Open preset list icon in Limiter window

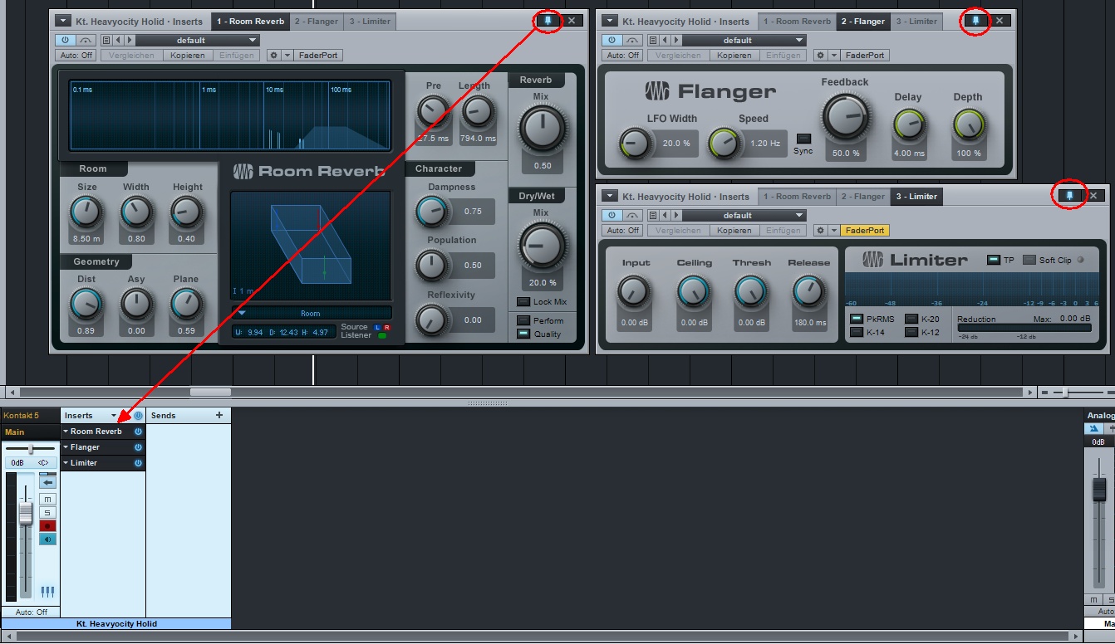(x=653, y=215)
